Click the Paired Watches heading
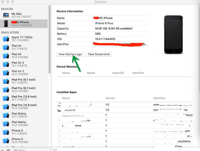200x151 pixels. [x=67, y=67]
